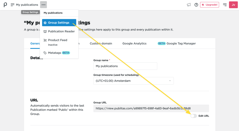Open the hamburger navigation beside My publications
239x131 pixels.
click(12, 5)
